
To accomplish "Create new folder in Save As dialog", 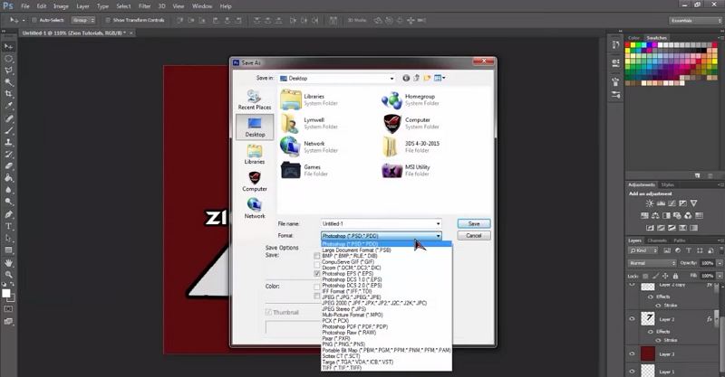I will coord(427,78).
